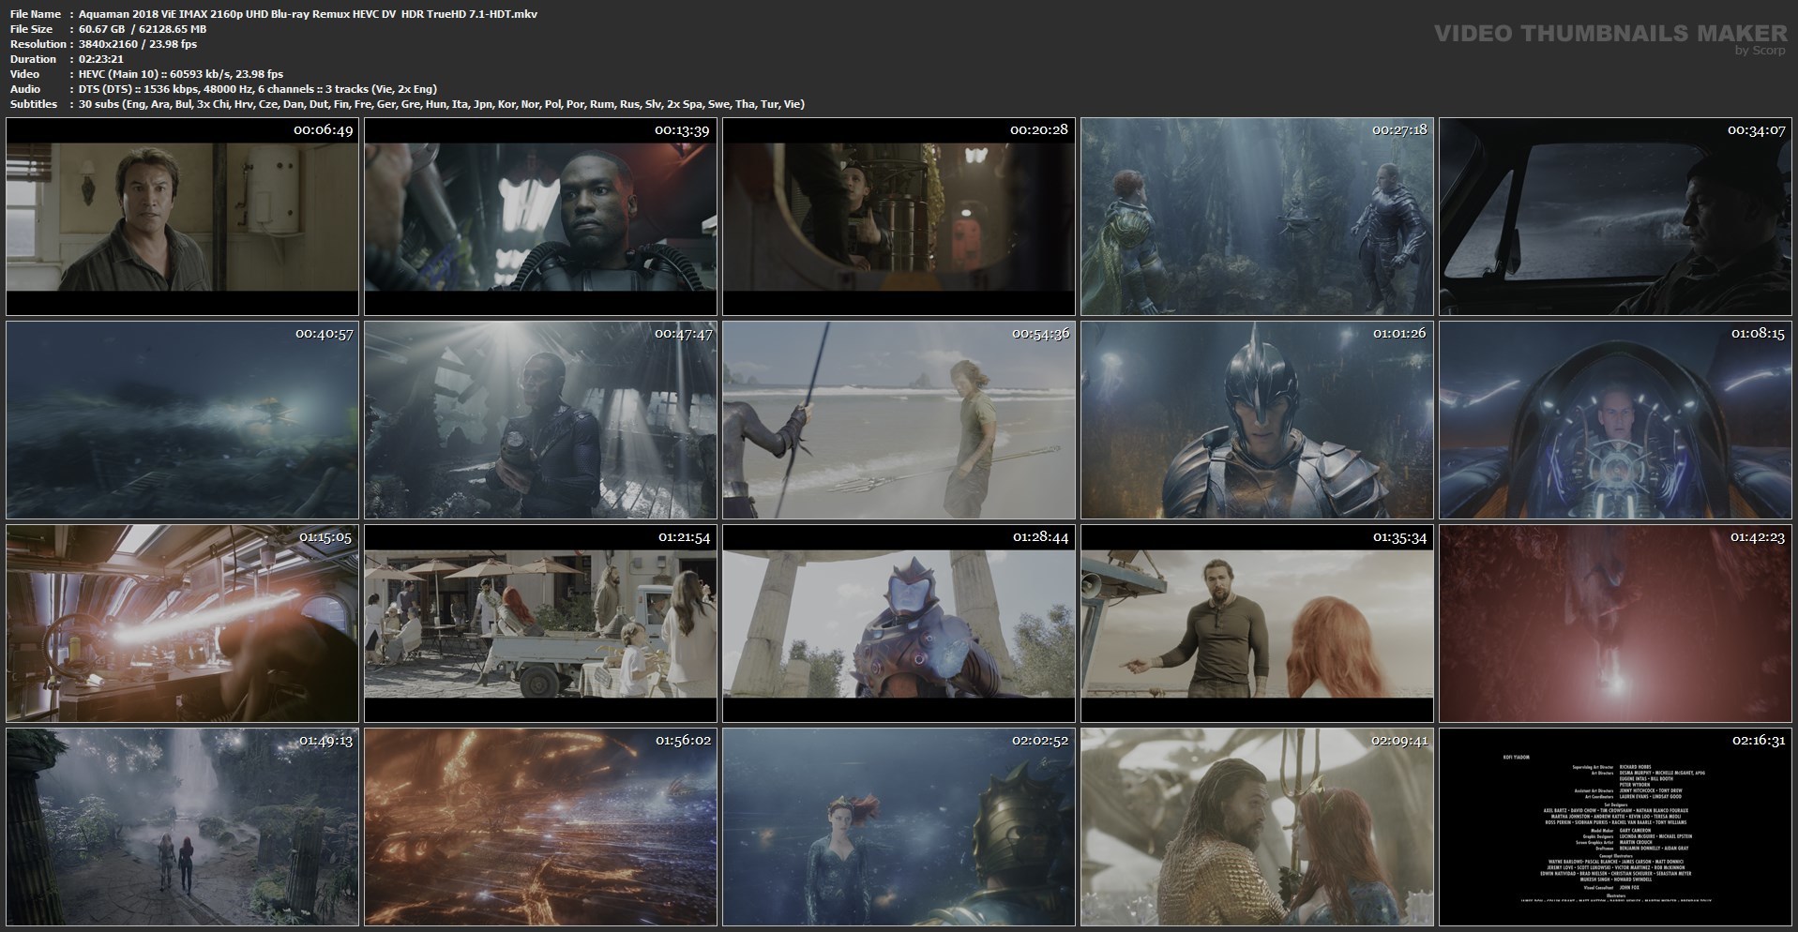Click the 30 subs subtitle list
The height and width of the screenshot is (932, 1798).
[442, 104]
